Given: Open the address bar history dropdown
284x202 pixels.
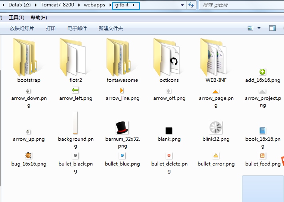Looking at the screenshot, I should tap(182, 5).
